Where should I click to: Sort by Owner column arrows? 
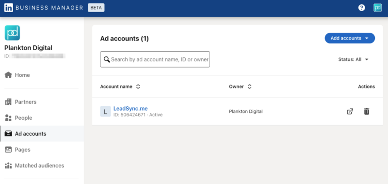click(x=249, y=87)
